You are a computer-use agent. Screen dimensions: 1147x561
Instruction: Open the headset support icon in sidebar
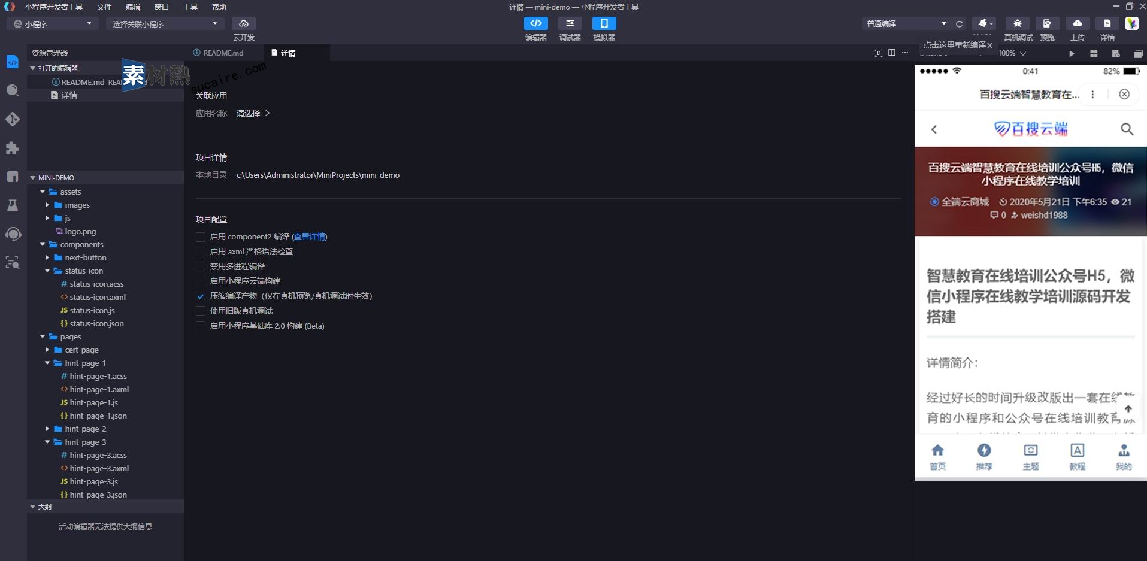[x=13, y=234]
